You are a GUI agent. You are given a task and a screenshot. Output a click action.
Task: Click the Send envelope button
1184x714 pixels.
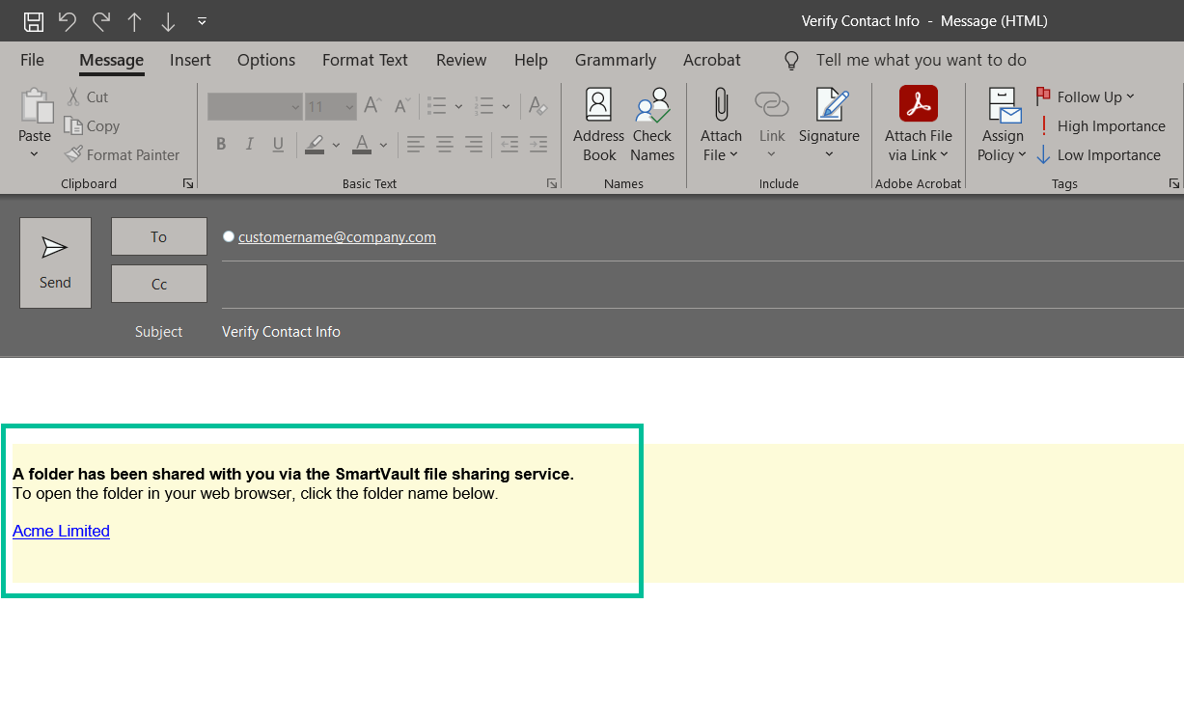tap(55, 262)
